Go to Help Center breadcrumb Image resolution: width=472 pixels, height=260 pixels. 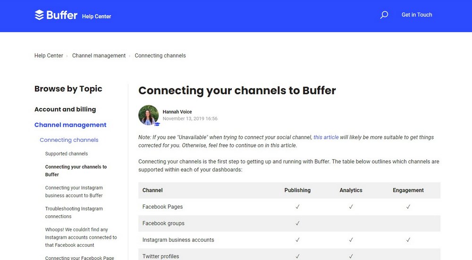point(49,56)
